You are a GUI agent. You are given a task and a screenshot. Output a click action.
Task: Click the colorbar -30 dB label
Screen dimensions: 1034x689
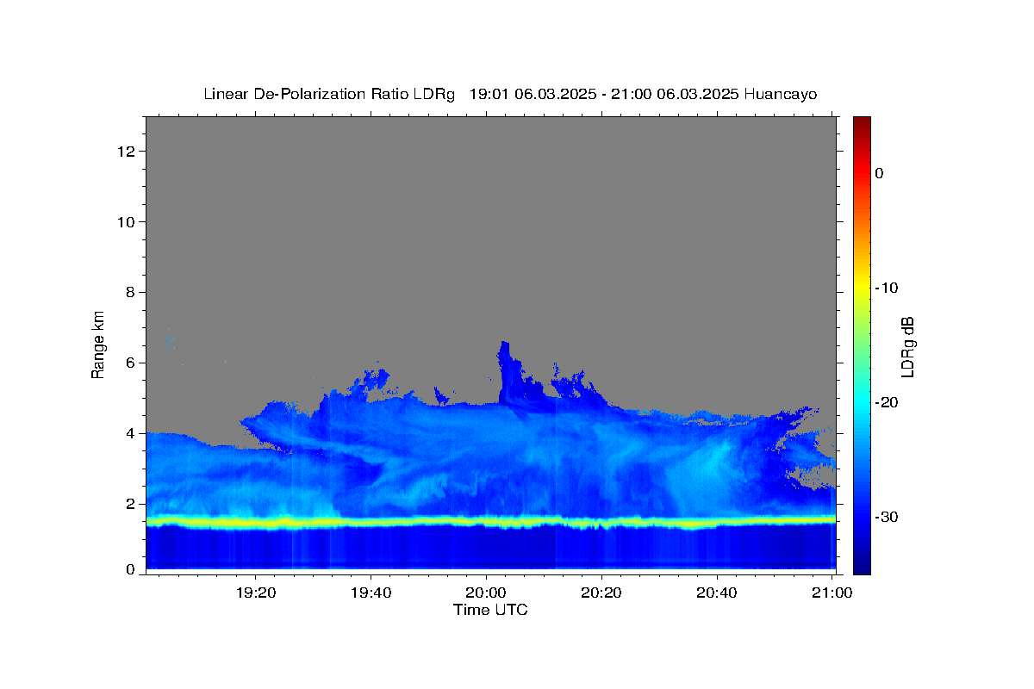pos(886,517)
